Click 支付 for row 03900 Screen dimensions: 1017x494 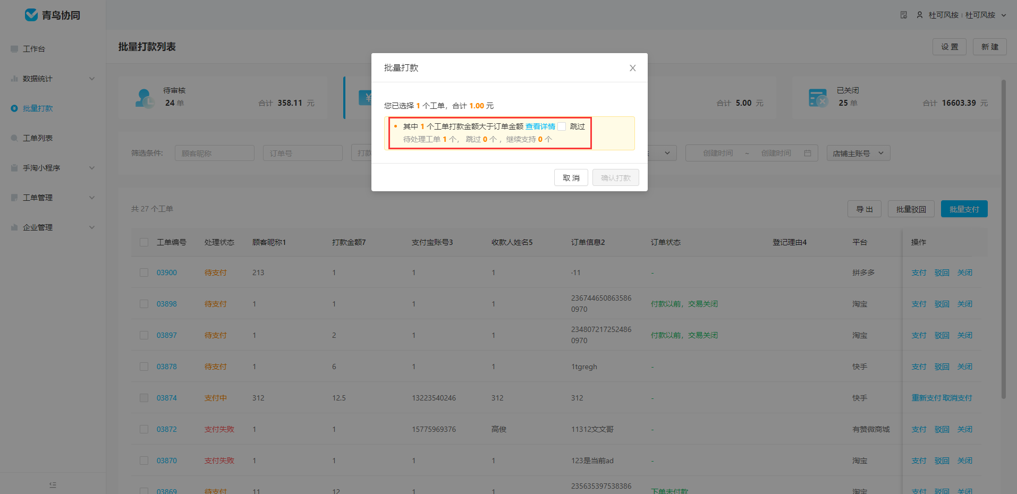click(x=919, y=272)
